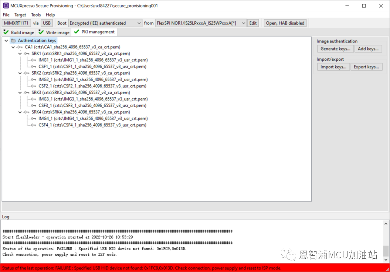This screenshot has height=272, width=390.
Task: Click the 'Start flashloader' log line
Action: click(68, 237)
